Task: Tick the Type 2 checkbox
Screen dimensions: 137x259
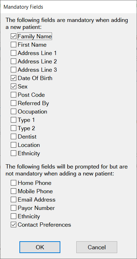Action: point(14,128)
